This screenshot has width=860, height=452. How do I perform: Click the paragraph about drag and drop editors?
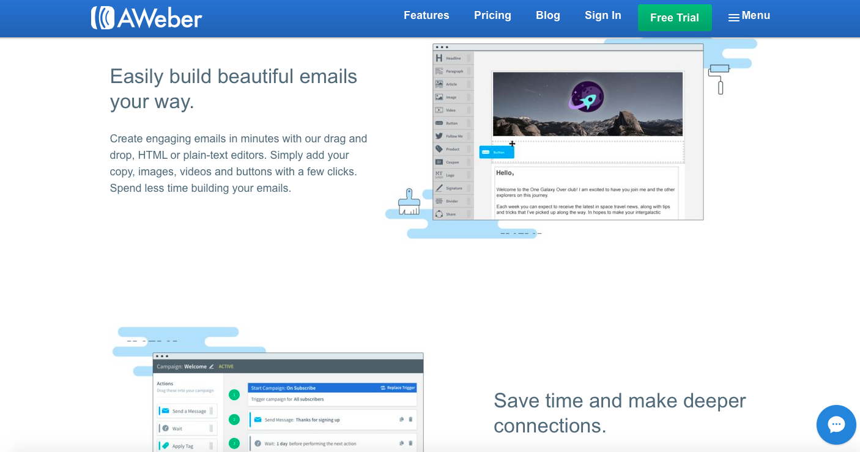[x=239, y=163]
